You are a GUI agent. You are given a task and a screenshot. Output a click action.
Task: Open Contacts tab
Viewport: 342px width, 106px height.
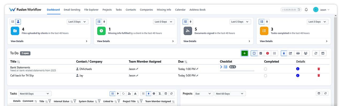(x=131, y=10)
